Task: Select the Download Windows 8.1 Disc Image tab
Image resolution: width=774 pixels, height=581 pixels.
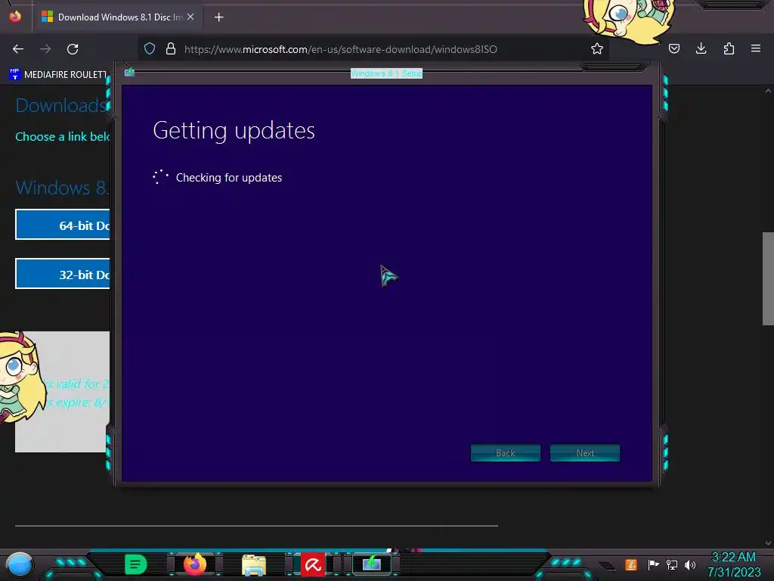Action: coord(117,17)
